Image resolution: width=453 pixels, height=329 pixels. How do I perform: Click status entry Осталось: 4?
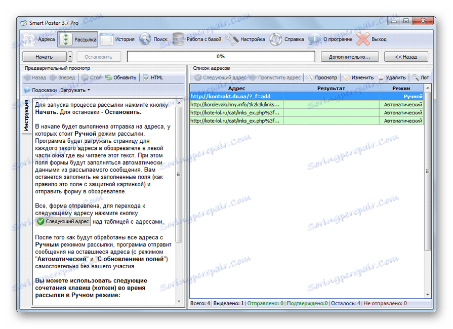point(346,303)
